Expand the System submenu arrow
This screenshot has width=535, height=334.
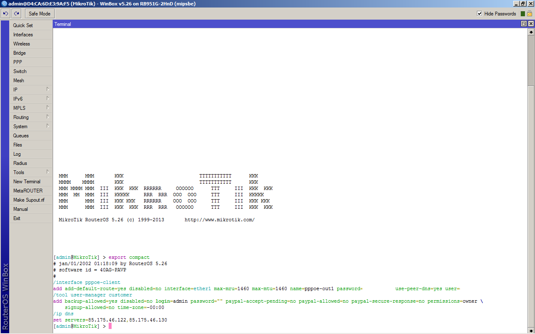pyautogui.click(x=48, y=126)
